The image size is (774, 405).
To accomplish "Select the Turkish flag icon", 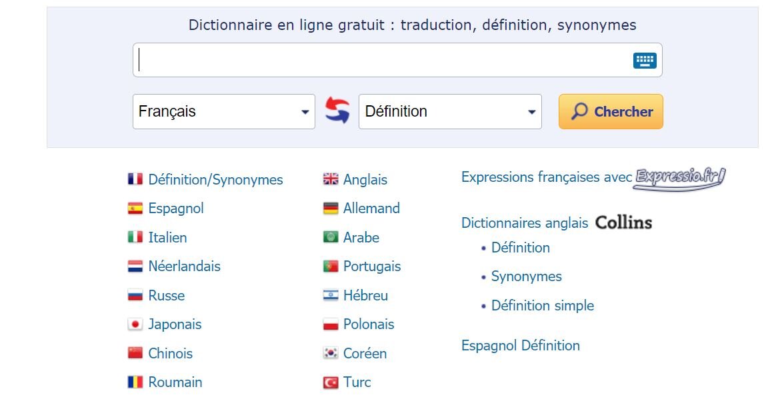I will click(331, 382).
